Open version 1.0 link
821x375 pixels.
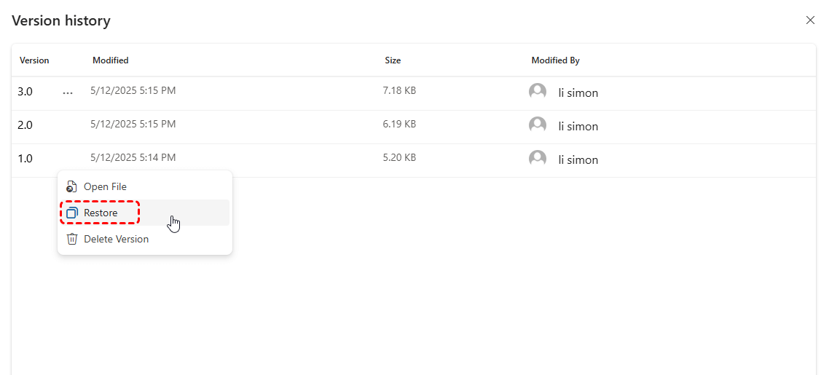pos(25,159)
